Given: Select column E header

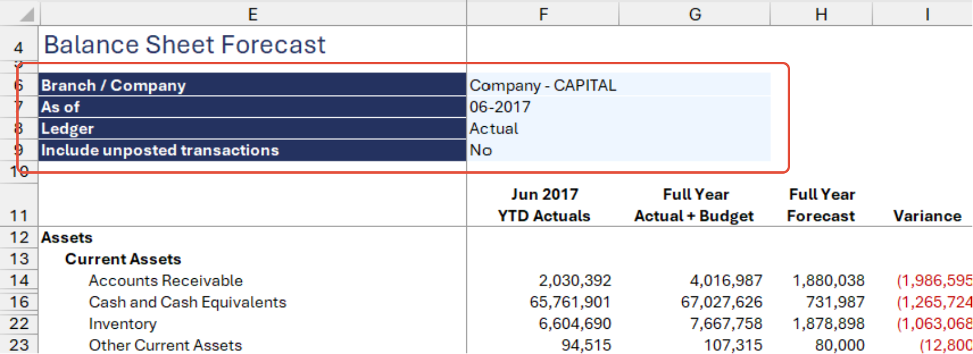Looking at the screenshot, I should coord(253,14).
